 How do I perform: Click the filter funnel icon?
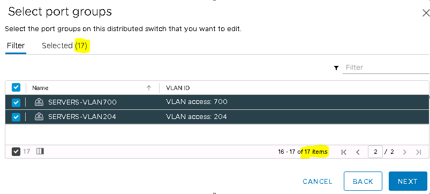(x=336, y=68)
